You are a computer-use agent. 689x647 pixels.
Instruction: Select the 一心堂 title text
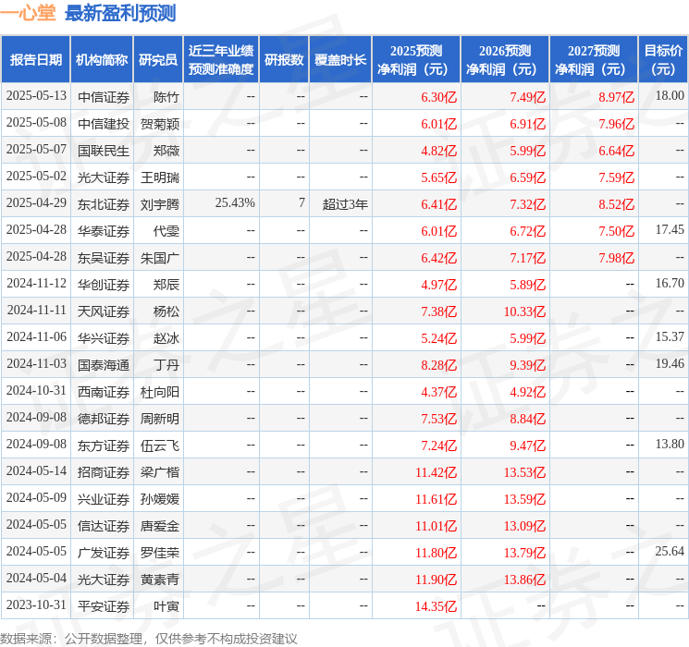pyautogui.click(x=28, y=13)
